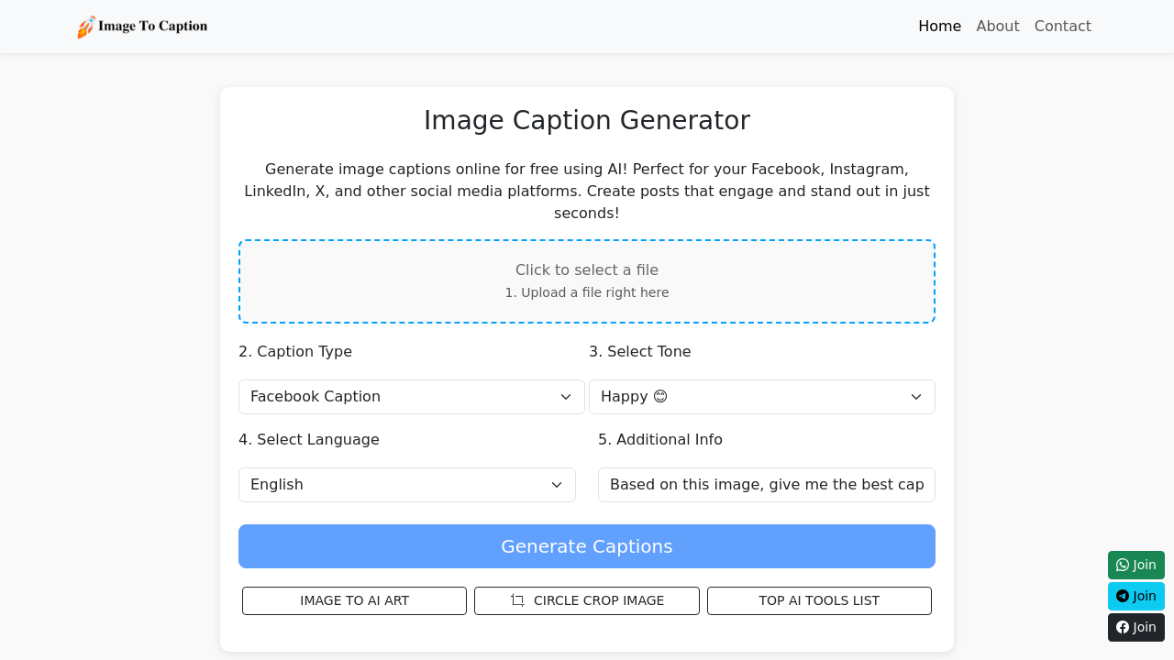Image resolution: width=1174 pixels, height=660 pixels.
Task: Click the Facebook icon on the dark Join button
Action: (1123, 627)
